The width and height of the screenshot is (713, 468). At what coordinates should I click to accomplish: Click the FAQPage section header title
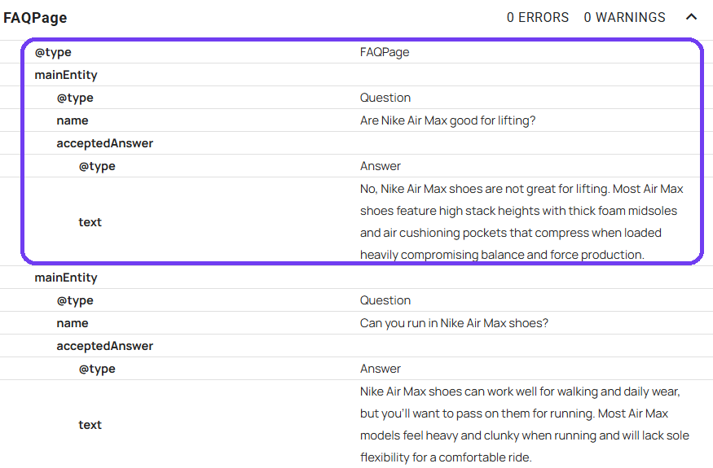(35, 18)
